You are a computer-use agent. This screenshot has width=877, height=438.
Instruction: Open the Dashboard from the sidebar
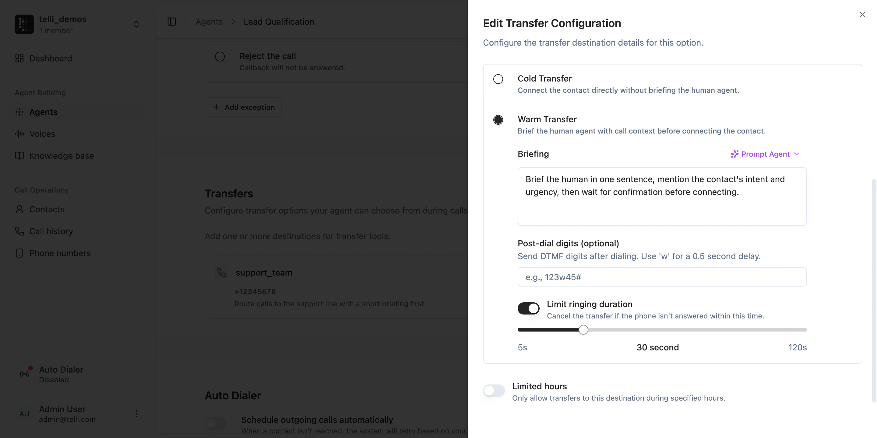tap(50, 58)
